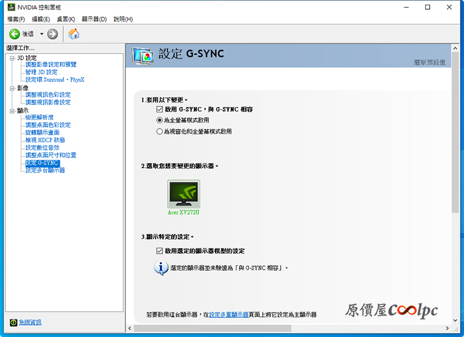464x337 pixels.
Task: Click the NVIDIA logo in the title bar
Action: [11, 7]
